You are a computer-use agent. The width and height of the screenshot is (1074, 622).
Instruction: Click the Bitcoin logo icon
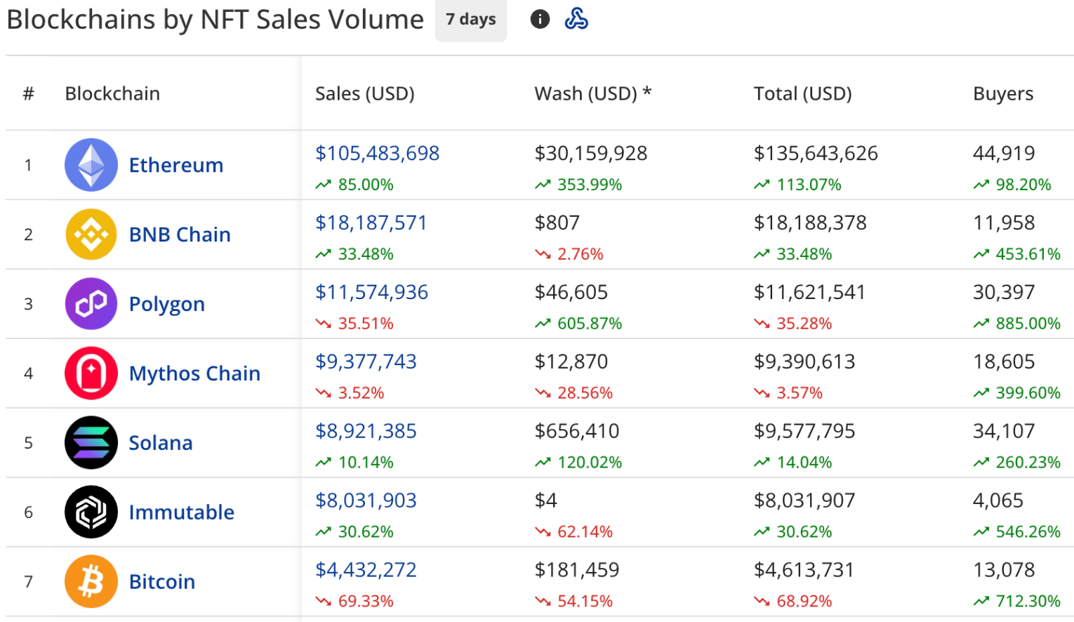pos(91,582)
